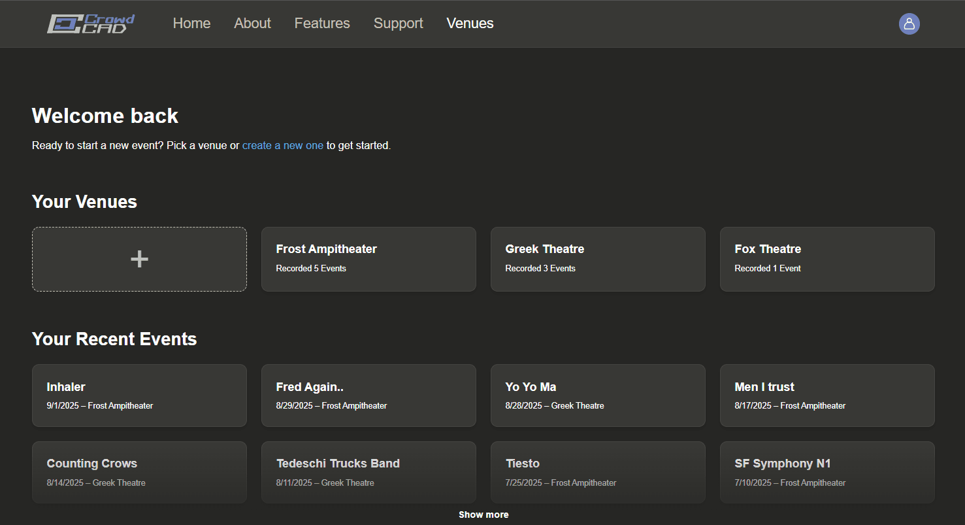
Task: Click '8/17/2025 – Frost Ampitheater' text
Action: [x=790, y=405]
